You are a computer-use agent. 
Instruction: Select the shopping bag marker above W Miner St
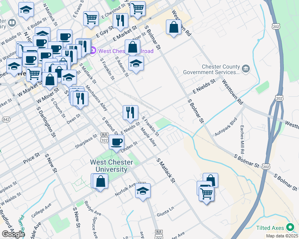50,80
